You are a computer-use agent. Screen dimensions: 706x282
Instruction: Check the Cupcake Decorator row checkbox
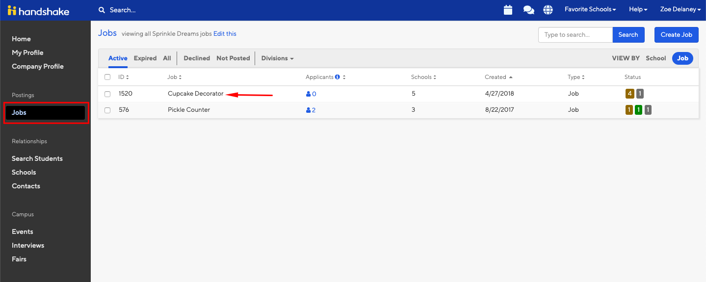point(107,94)
